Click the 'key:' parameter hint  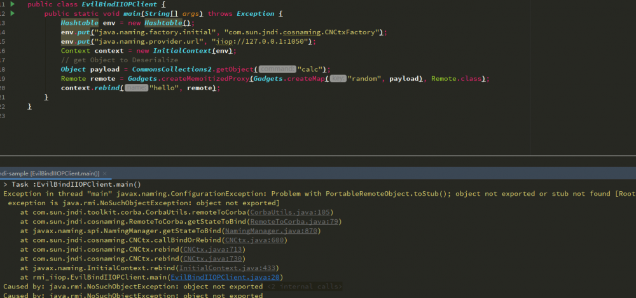pyautogui.click(x=338, y=79)
